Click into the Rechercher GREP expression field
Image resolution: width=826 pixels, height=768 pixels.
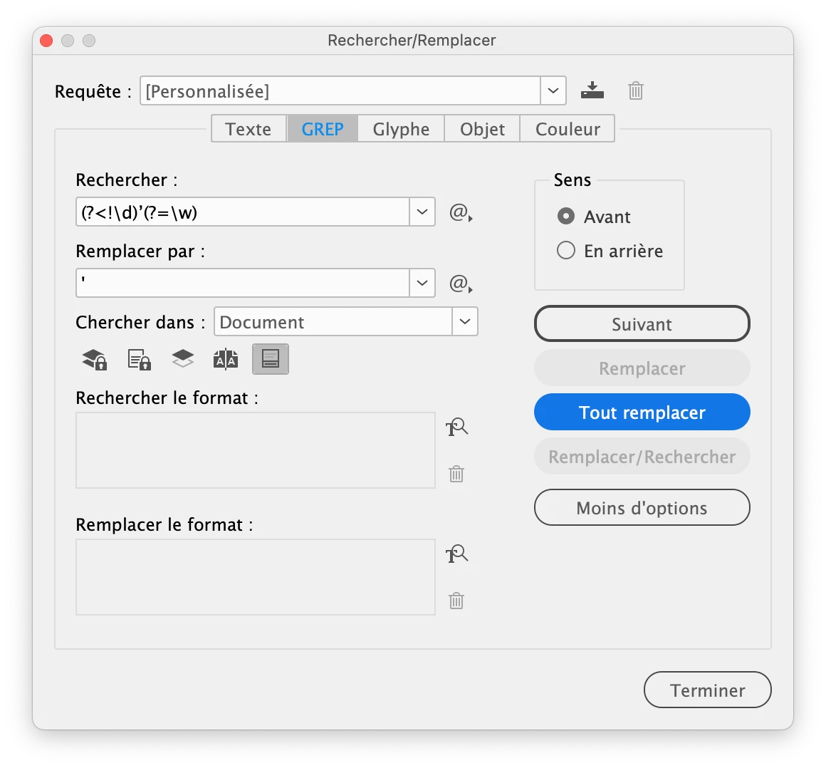[243, 212]
